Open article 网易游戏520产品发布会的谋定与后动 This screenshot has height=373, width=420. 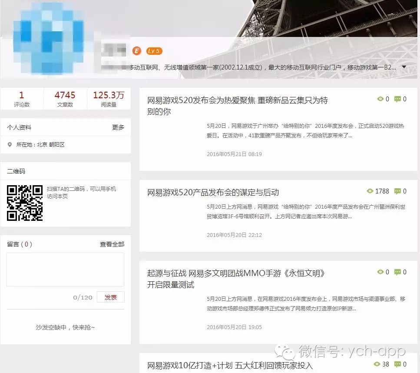point(213,192)
